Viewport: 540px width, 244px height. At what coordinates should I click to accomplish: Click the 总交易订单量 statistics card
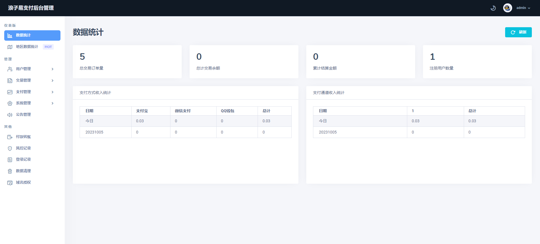[x=127, y=62]
